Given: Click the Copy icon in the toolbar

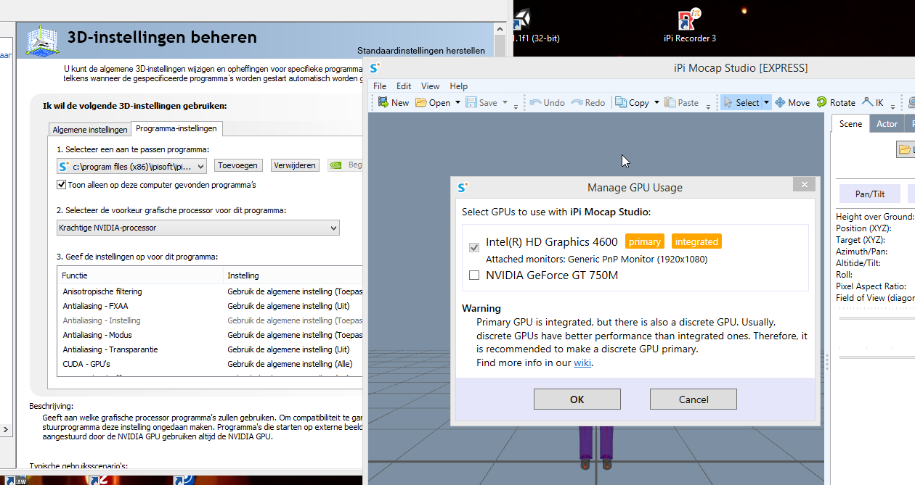Looking at the screenshot, I should (x=621, y=102).
